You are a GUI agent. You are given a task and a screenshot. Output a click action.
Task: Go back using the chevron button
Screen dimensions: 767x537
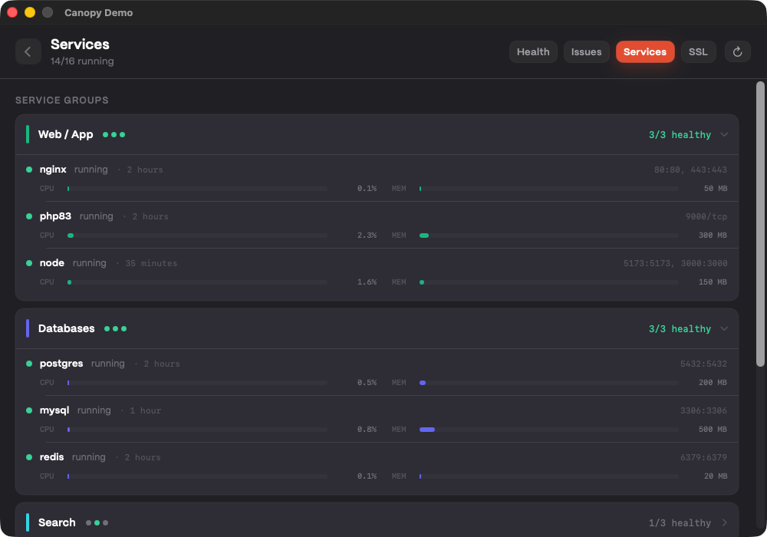point(28,52)
